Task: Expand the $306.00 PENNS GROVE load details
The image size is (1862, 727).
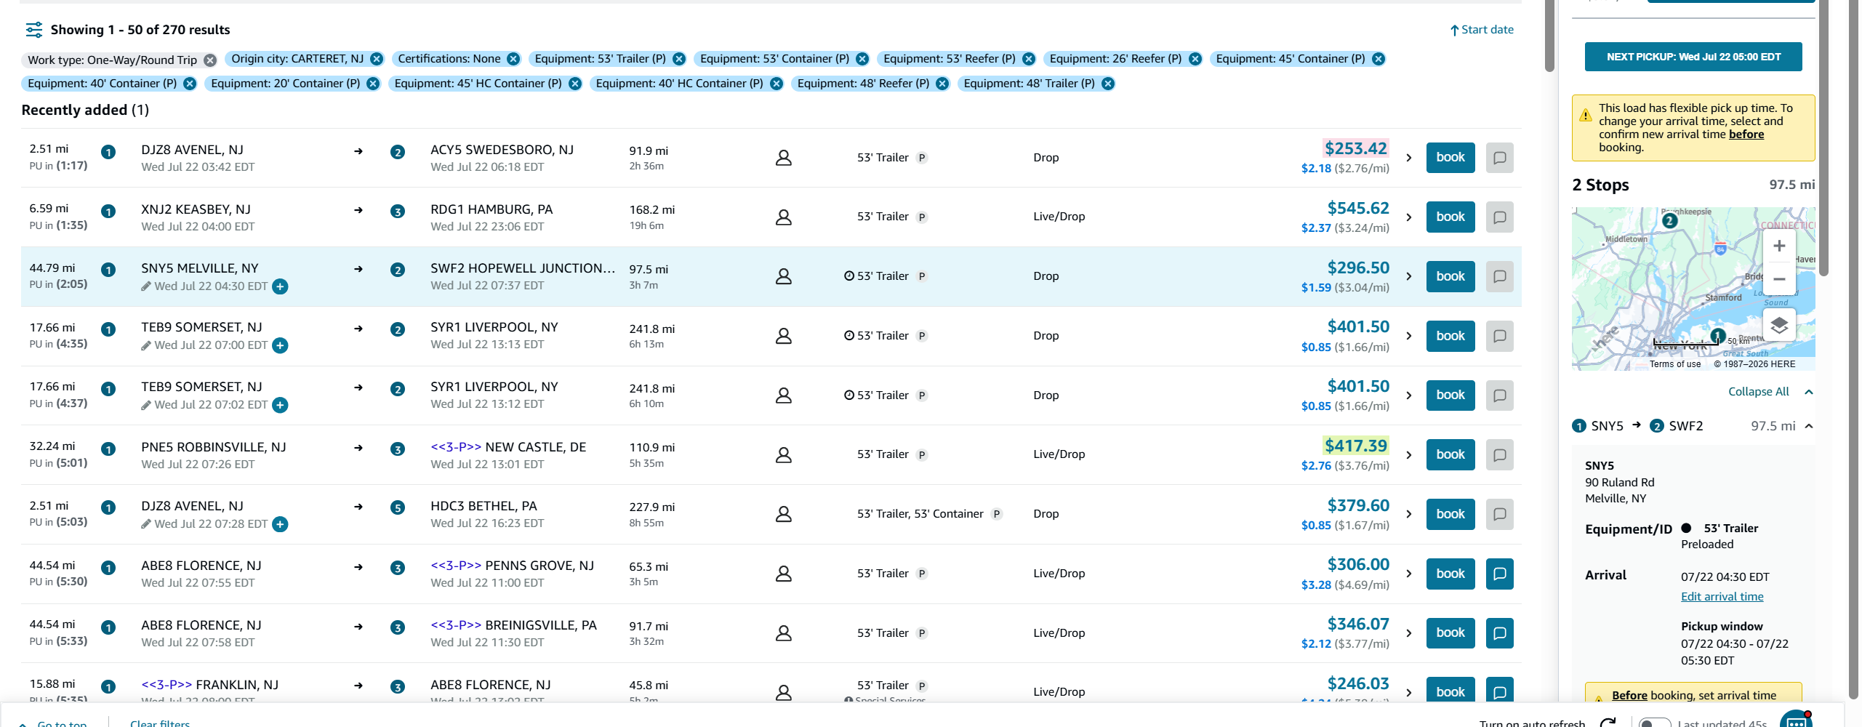Action: point(1409,574)
